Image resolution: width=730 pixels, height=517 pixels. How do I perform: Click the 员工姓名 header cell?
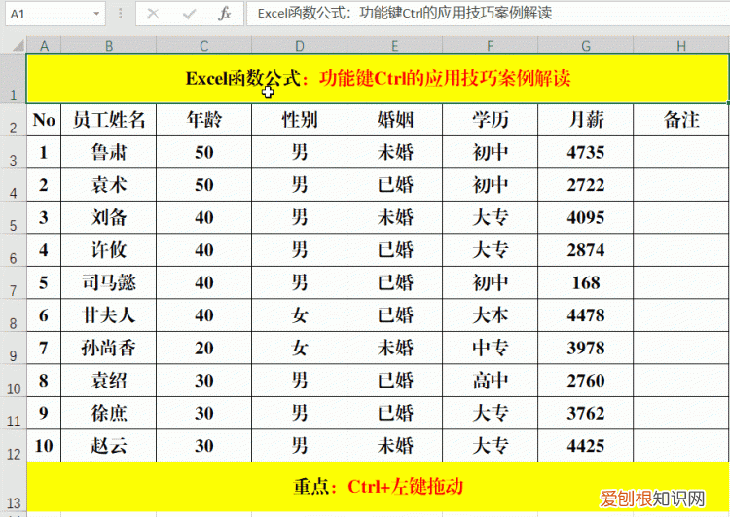tap(108, 120)
